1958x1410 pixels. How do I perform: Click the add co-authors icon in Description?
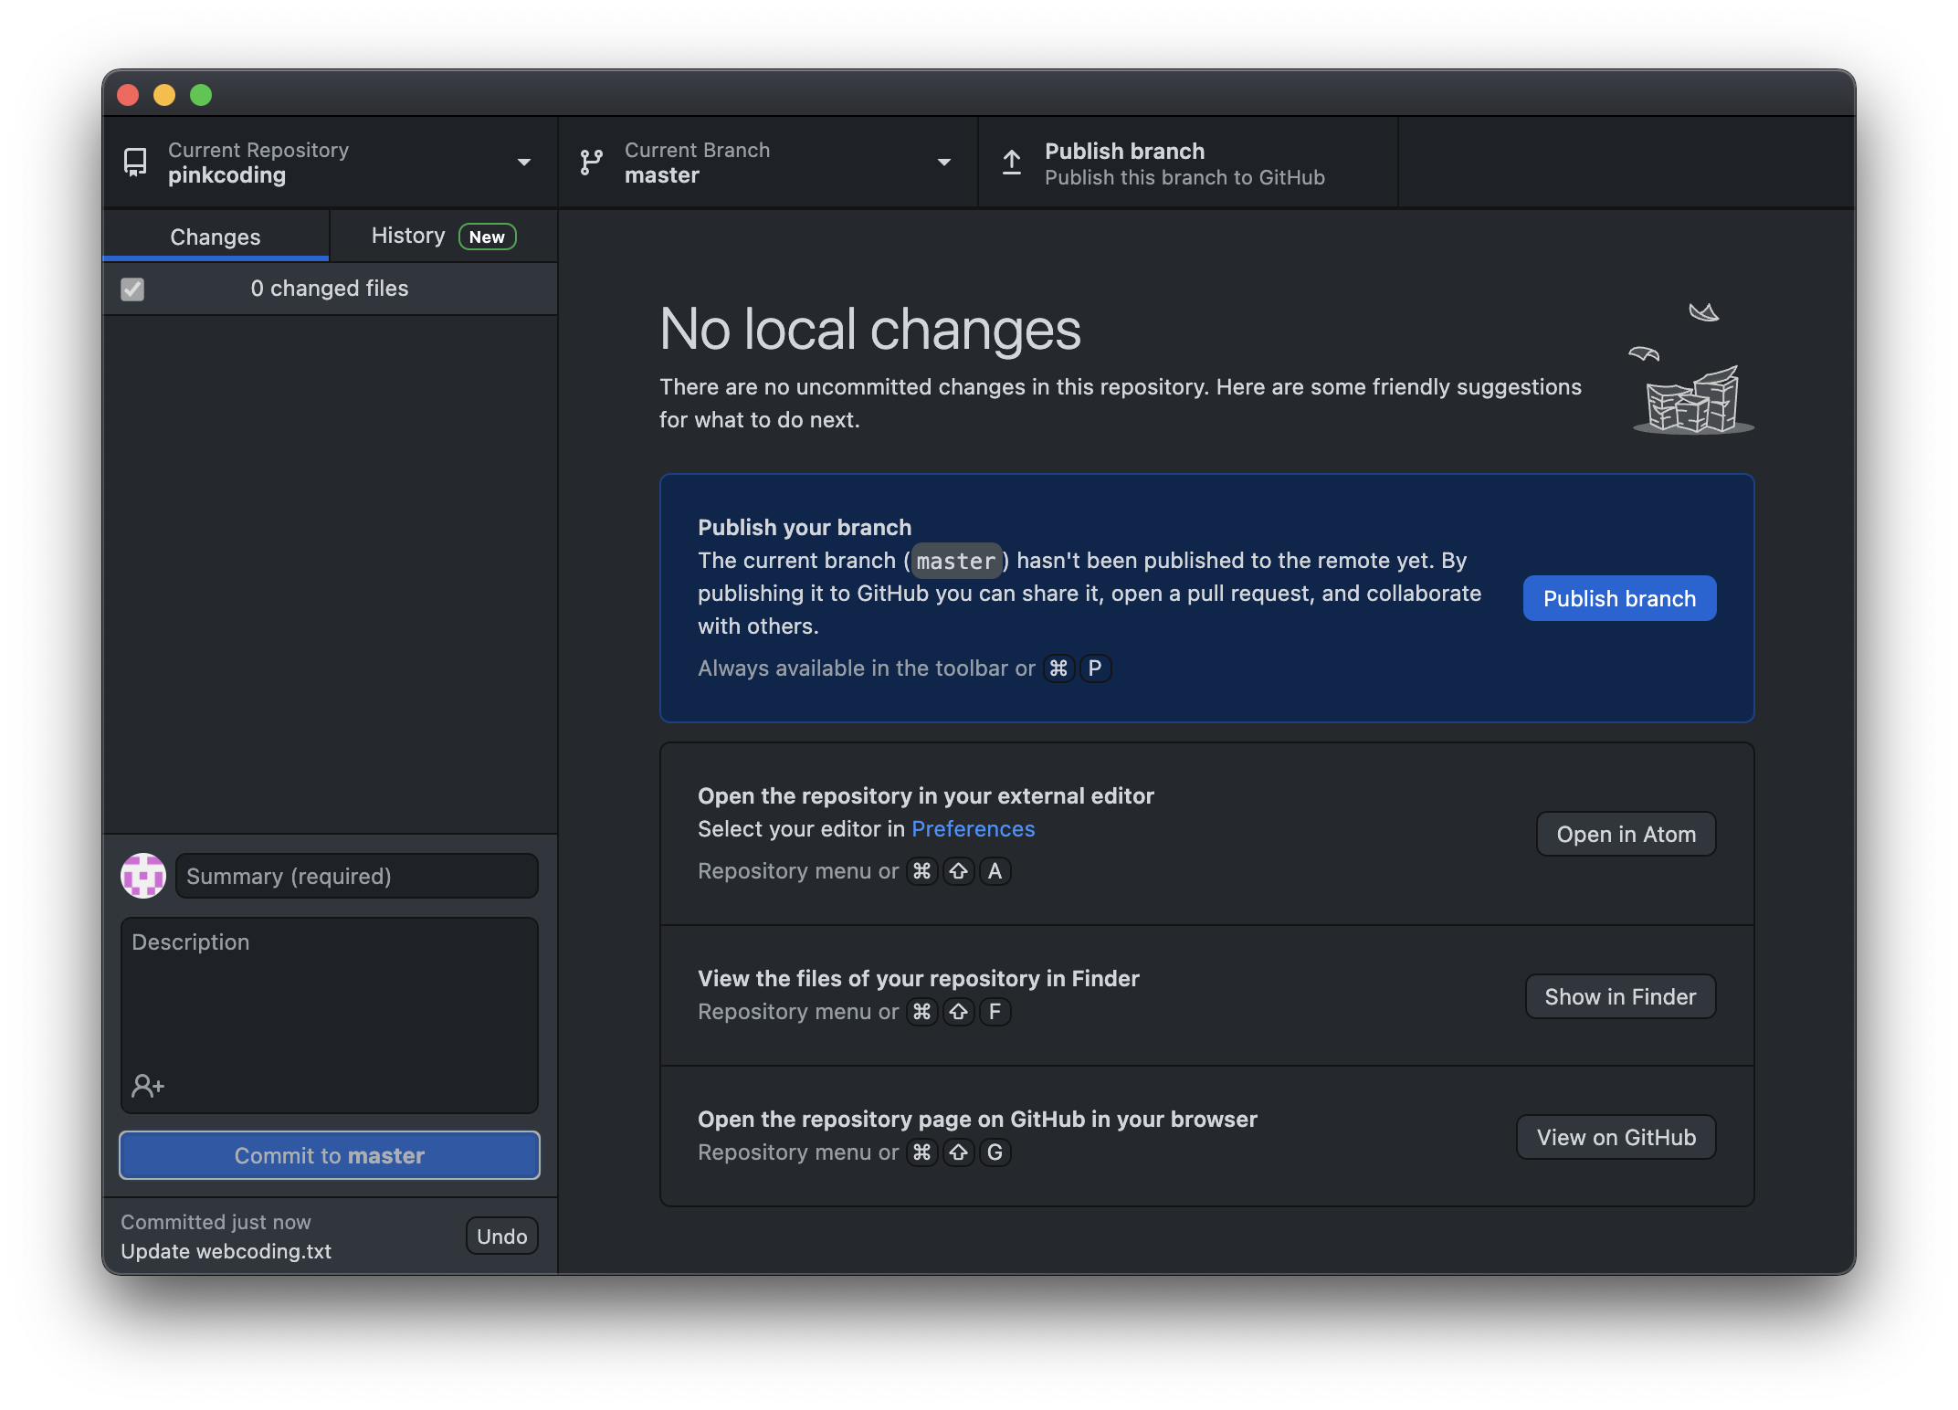(148, 1086)
